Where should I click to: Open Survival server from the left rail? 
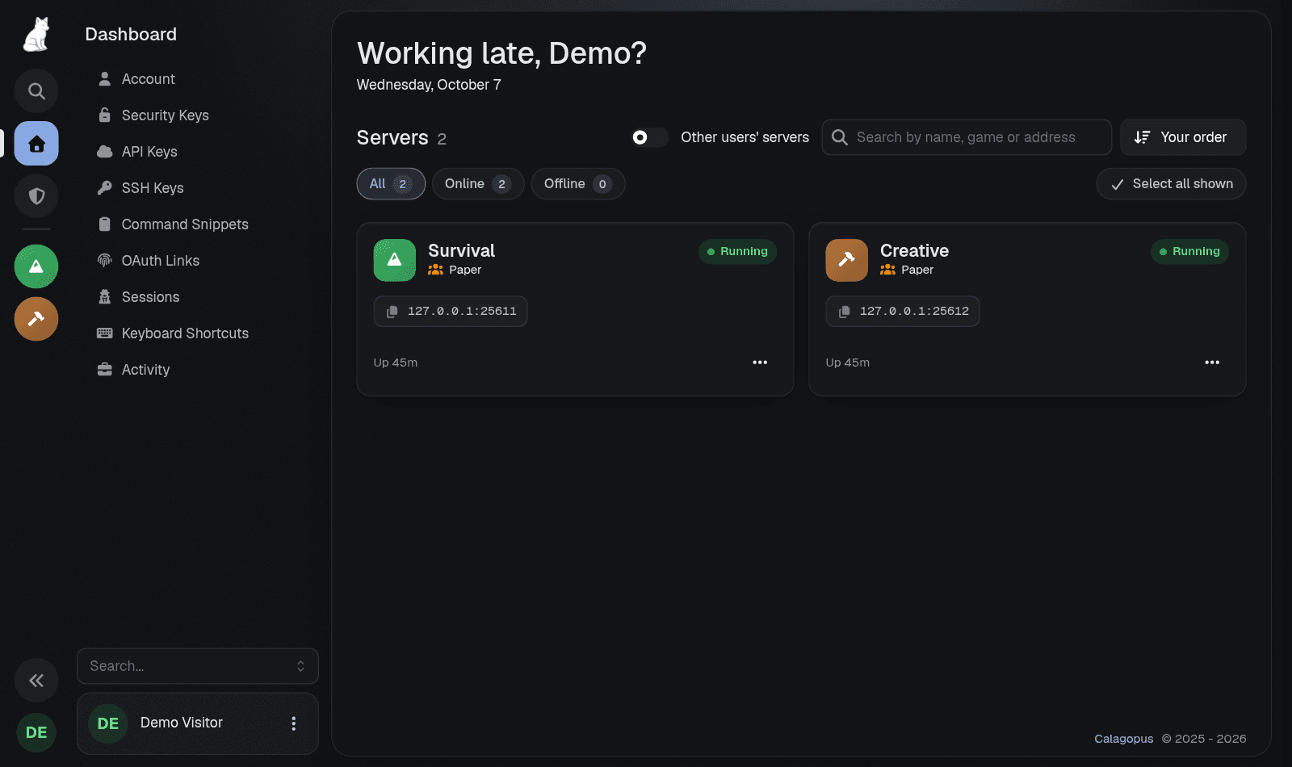(36, 266)
